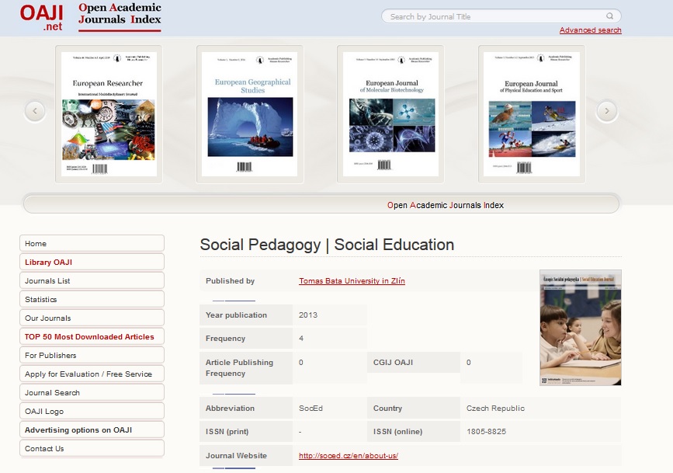Open Journal Search menu item

click(92, 393)
